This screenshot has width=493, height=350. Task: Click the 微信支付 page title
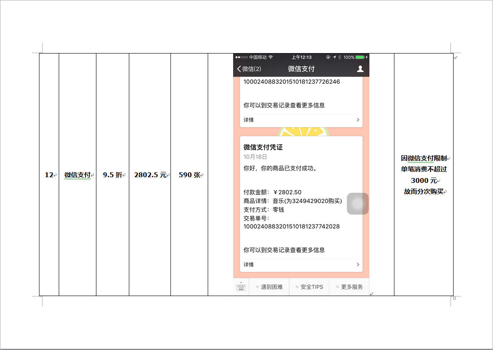coord(301,68)
